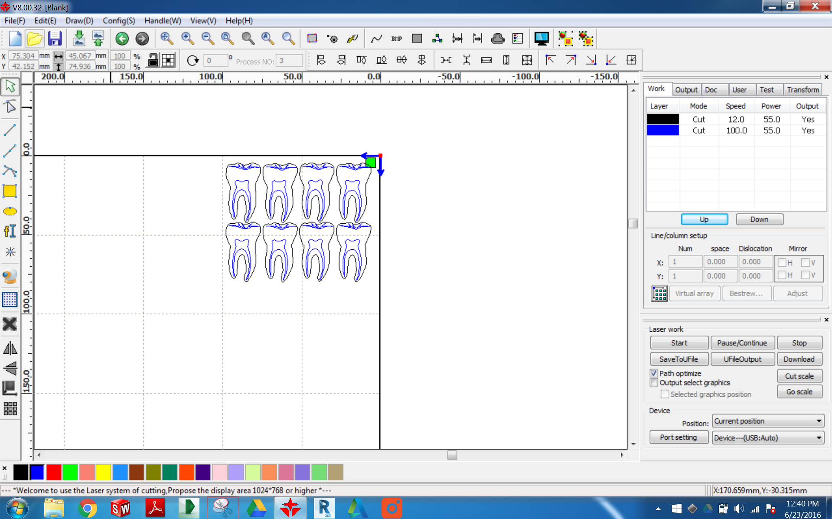Click the rotate icon
The height and width of the screenshot is (519, 832).
click(193, 60)
